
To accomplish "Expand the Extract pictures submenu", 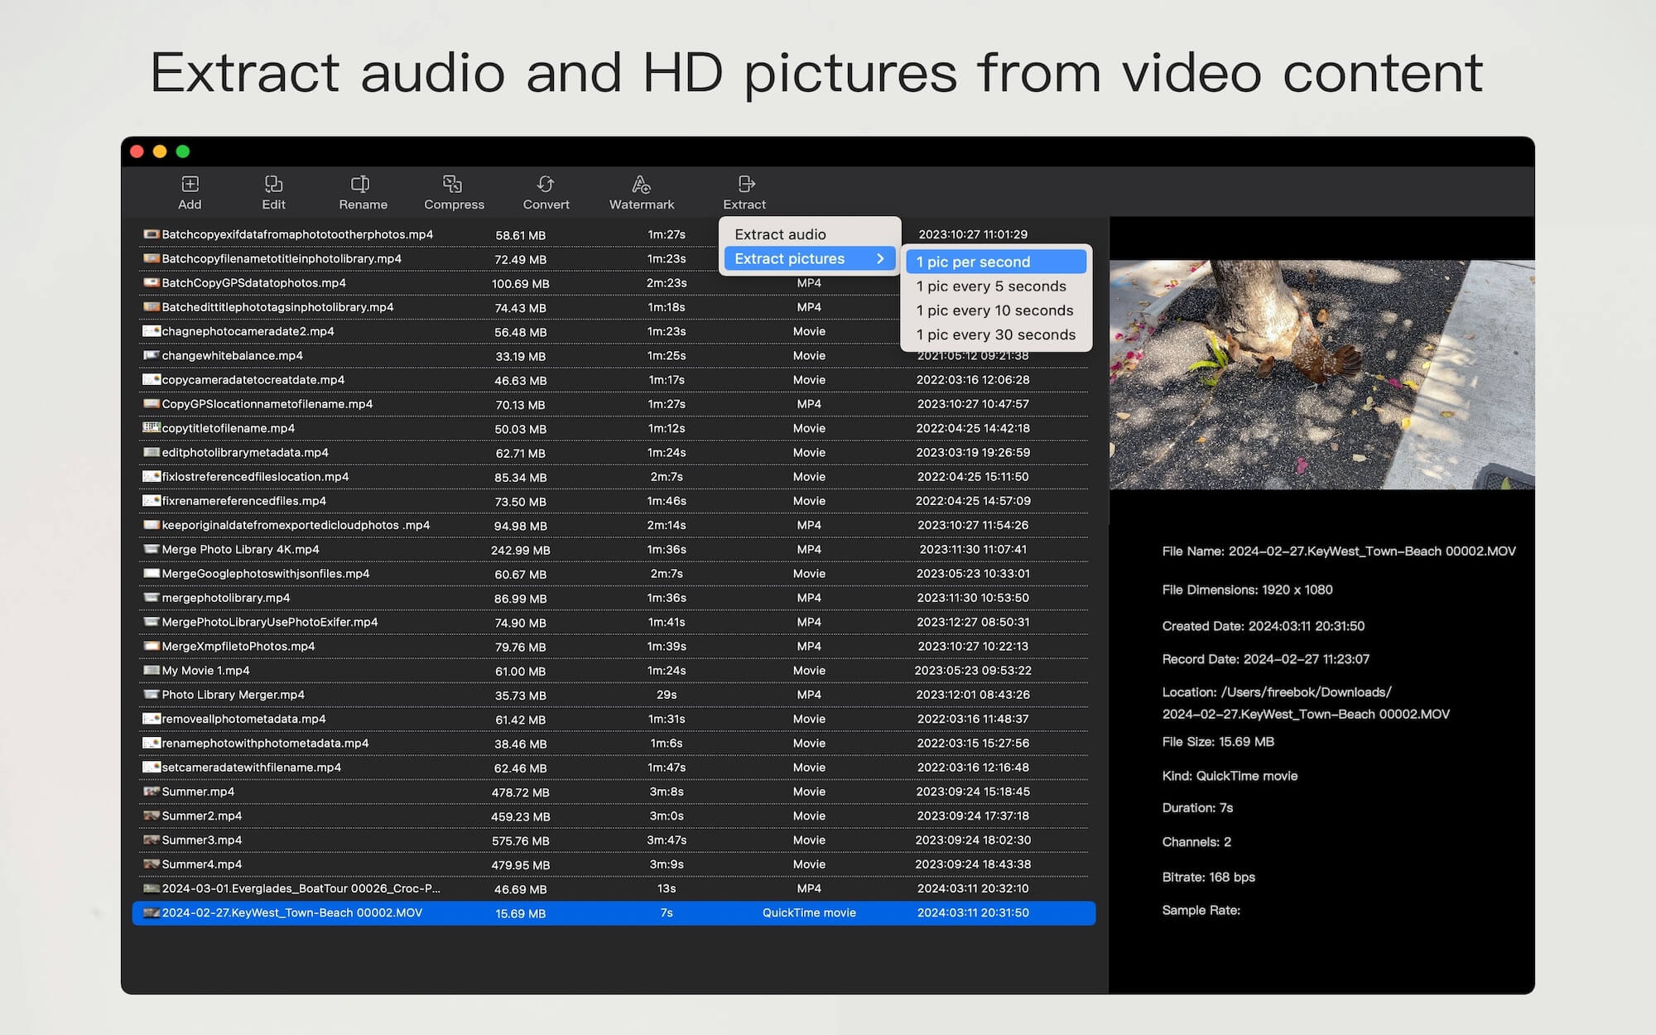I will pyautogui.click(x=810, y=258).
